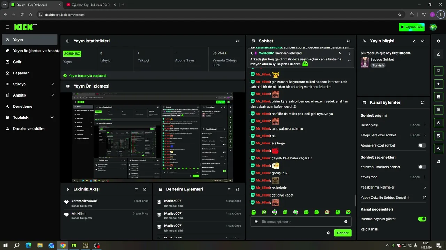446x250 pixels.
Task: Open the hamburger menu beside KICK logo
Action: 7,27
